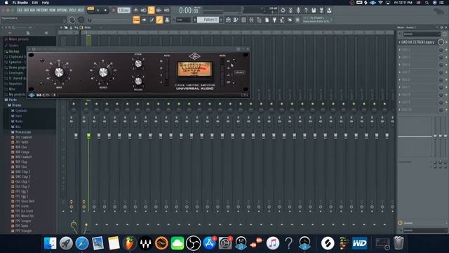Toggle the highlighted countdown-before-recording icon
Viewport: 449px width, 253px height.
(x=151, y=11)
